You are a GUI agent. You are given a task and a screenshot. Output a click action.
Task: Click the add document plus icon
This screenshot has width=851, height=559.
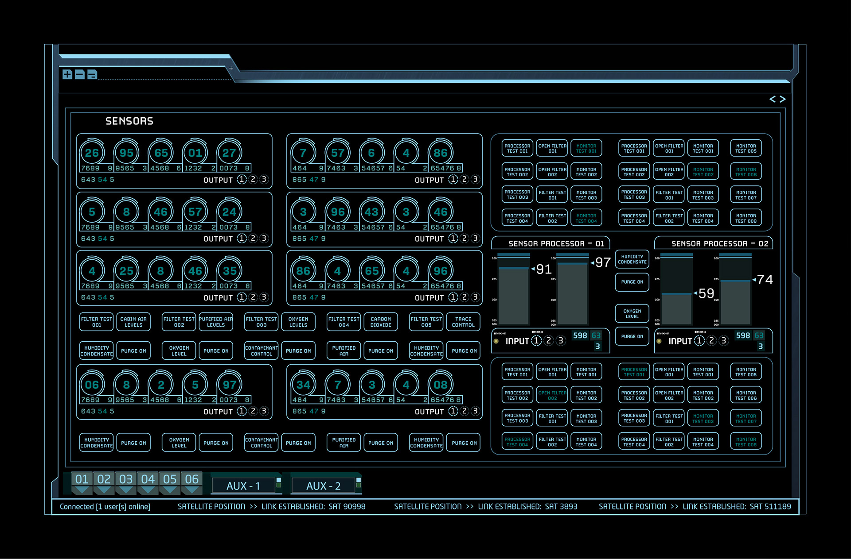pos(67,74)
